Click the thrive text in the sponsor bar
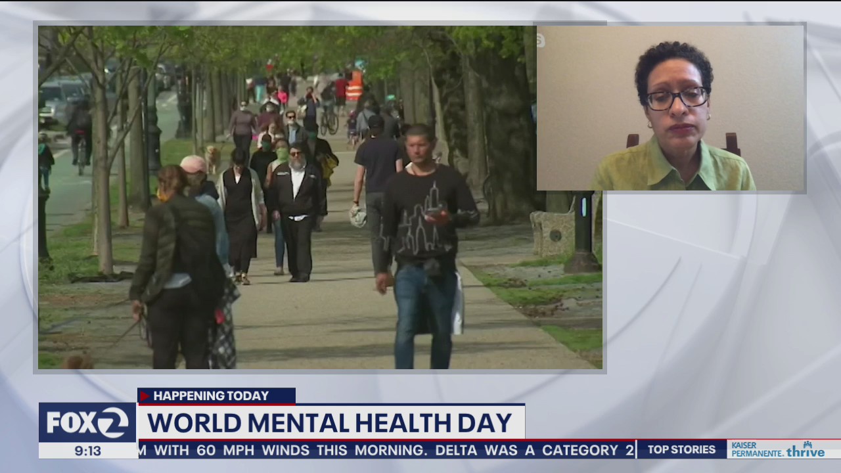The height and width of the screenshot is (473, 841). [x=805, y=452]
